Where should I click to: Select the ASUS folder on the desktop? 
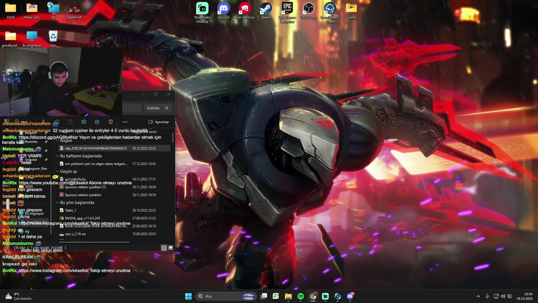[x=11, y=11]
